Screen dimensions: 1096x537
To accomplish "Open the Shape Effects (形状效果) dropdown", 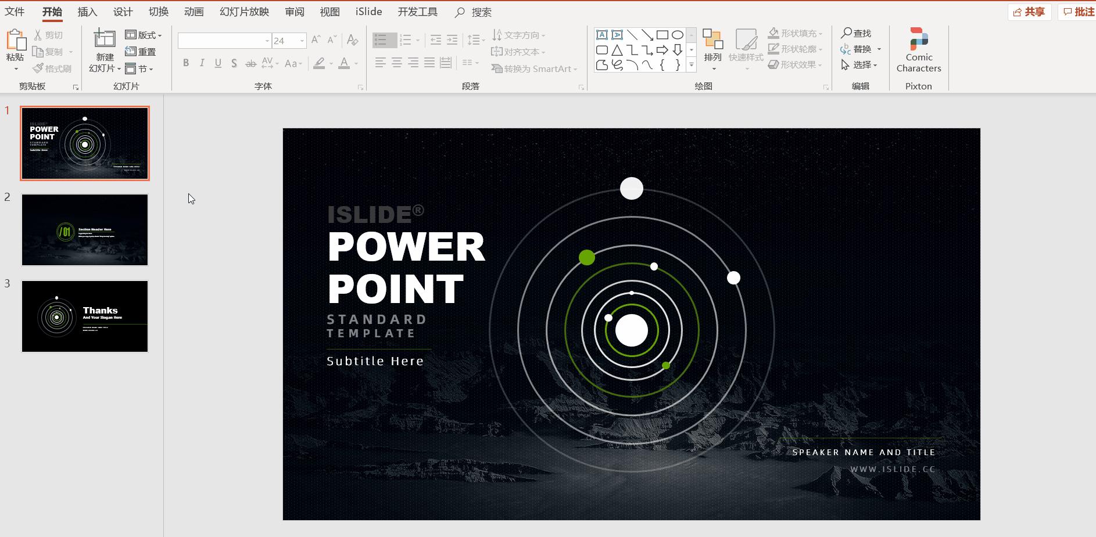I will point(795,64).
